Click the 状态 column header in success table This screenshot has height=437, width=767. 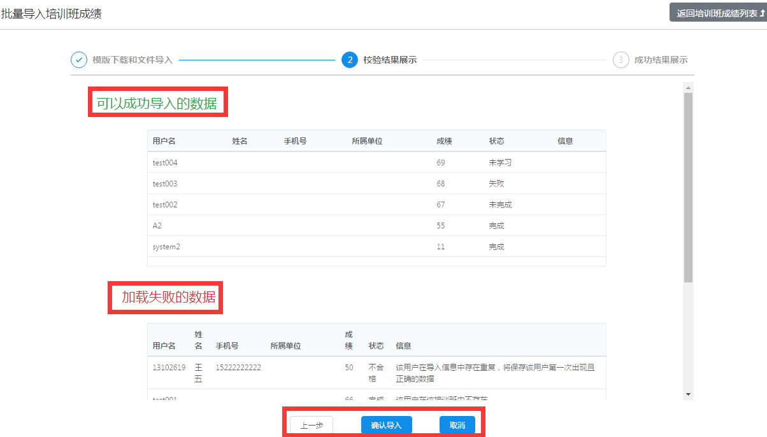496,141
